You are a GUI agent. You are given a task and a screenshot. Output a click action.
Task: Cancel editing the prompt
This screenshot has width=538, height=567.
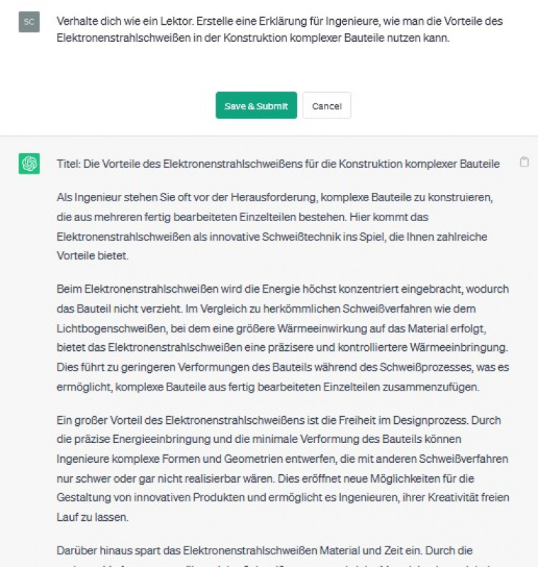click(x=326, y=106)
